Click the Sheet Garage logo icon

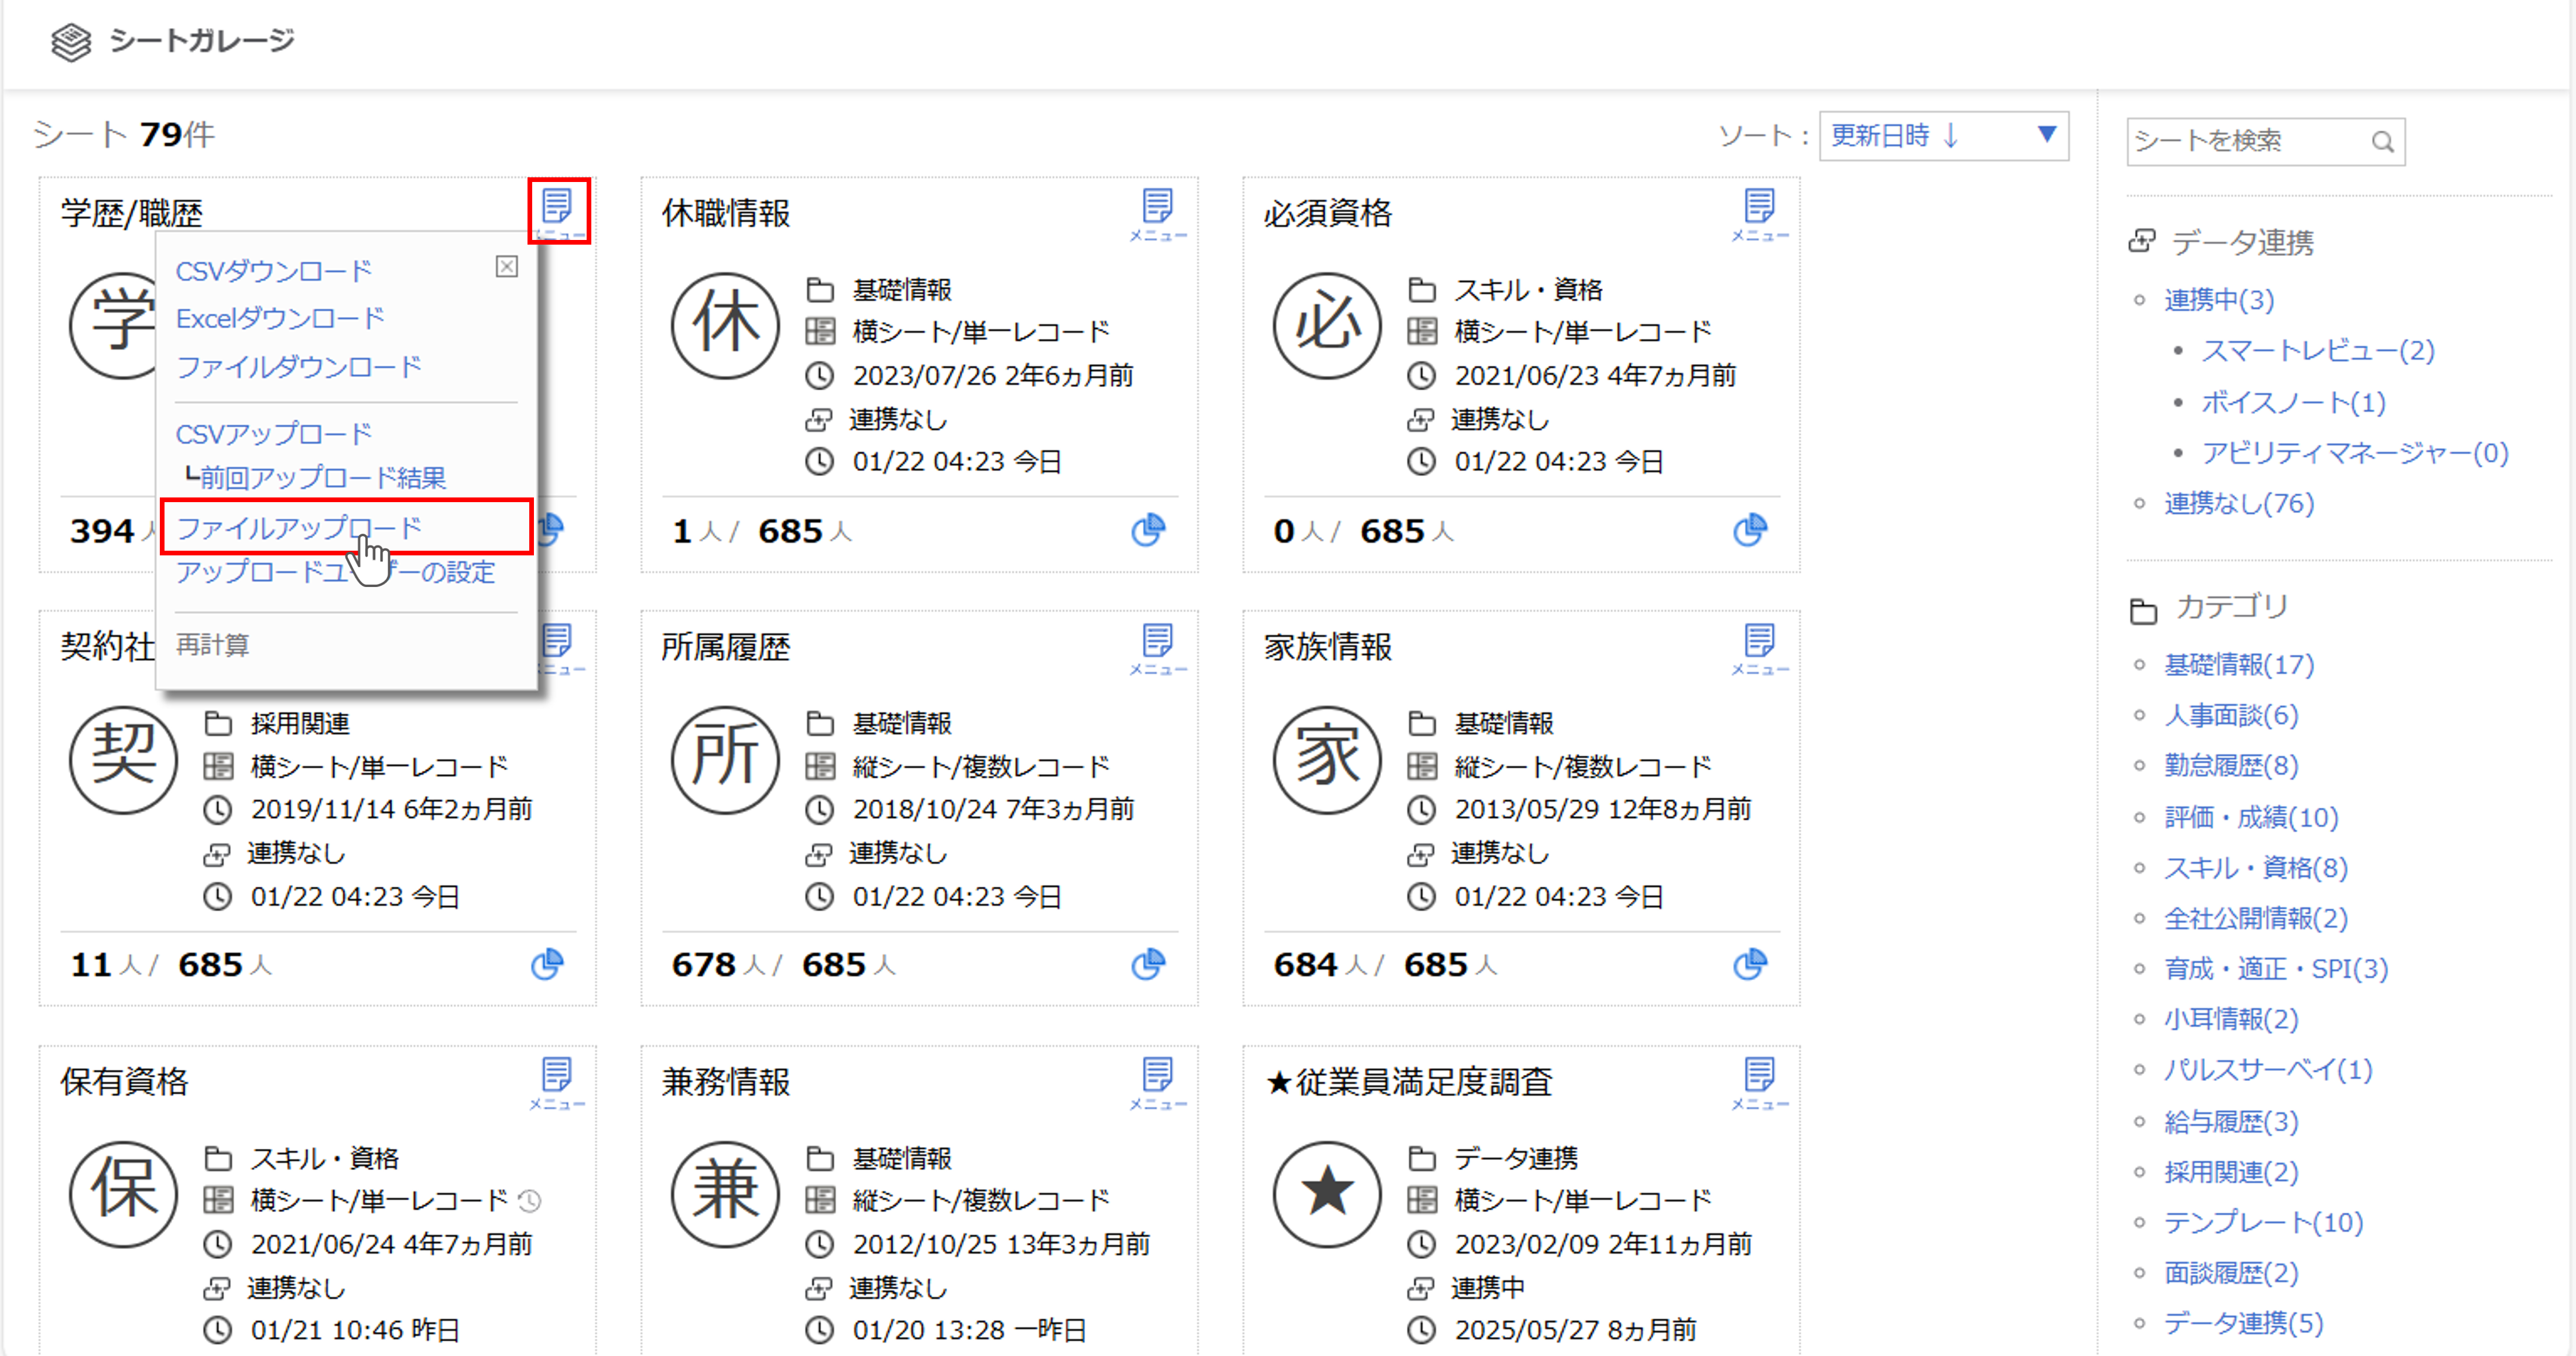[71, 42]
